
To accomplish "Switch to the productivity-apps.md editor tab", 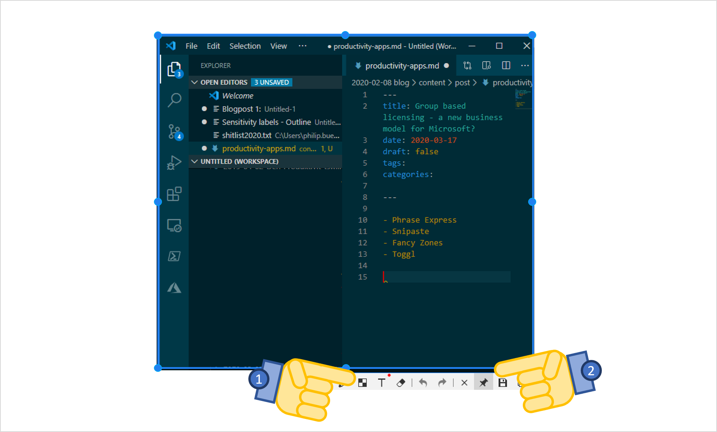I will 402,66.
